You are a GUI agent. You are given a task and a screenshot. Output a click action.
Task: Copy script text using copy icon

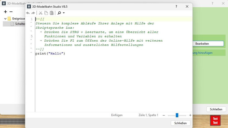point(46,13)
